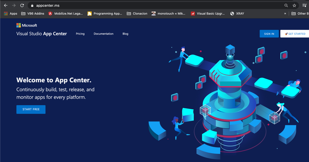Open the media control playlist icon

304,6
